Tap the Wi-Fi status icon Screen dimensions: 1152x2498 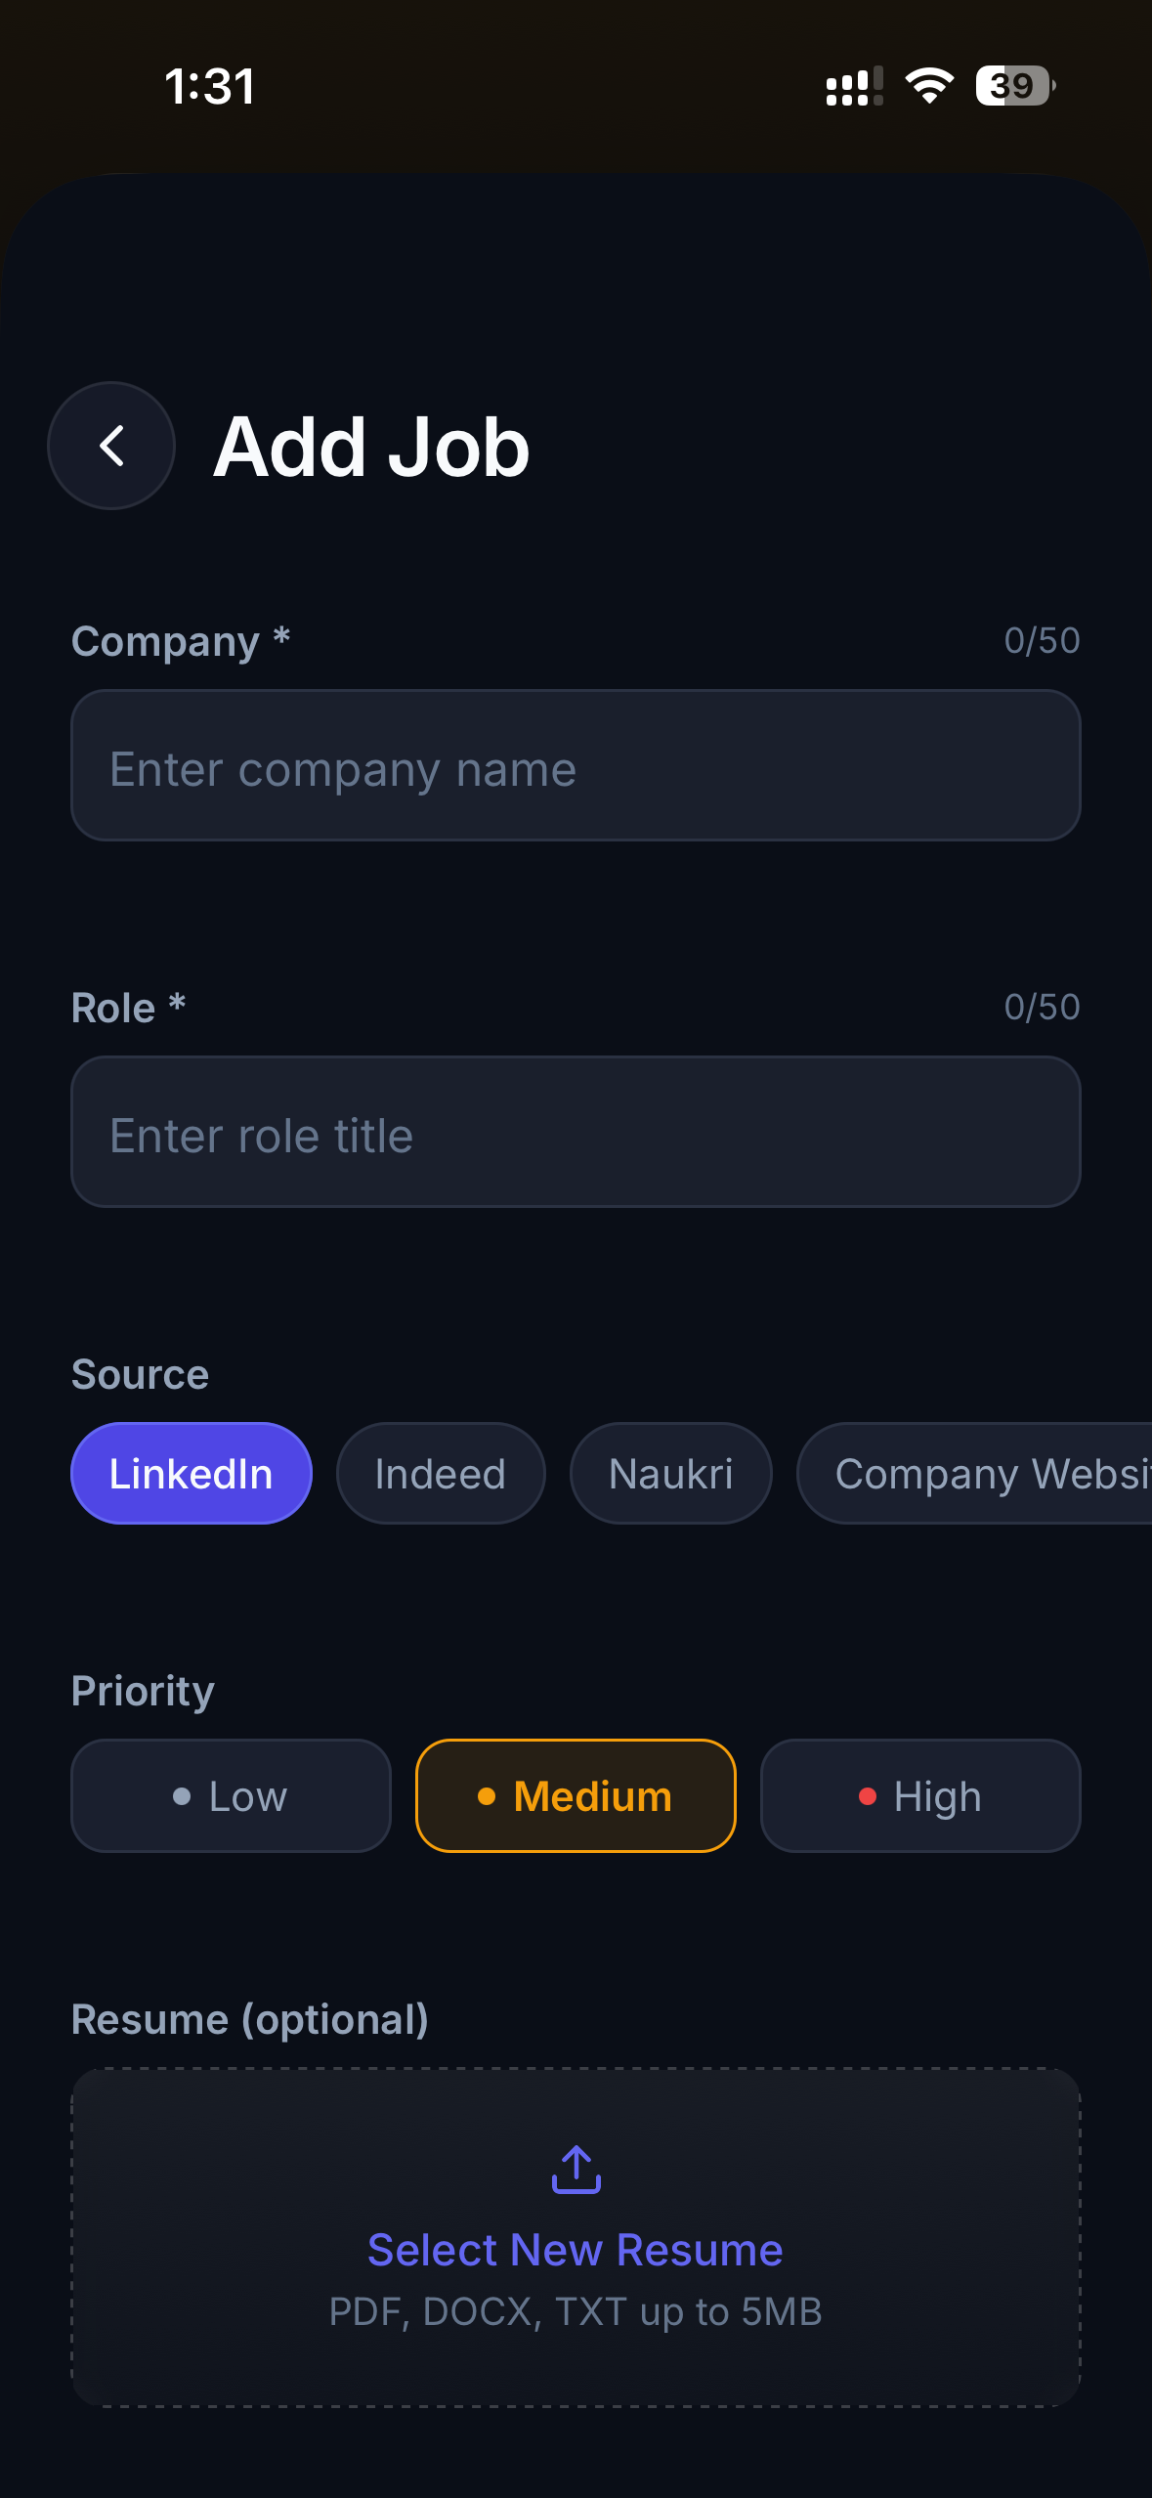point(928,86)
